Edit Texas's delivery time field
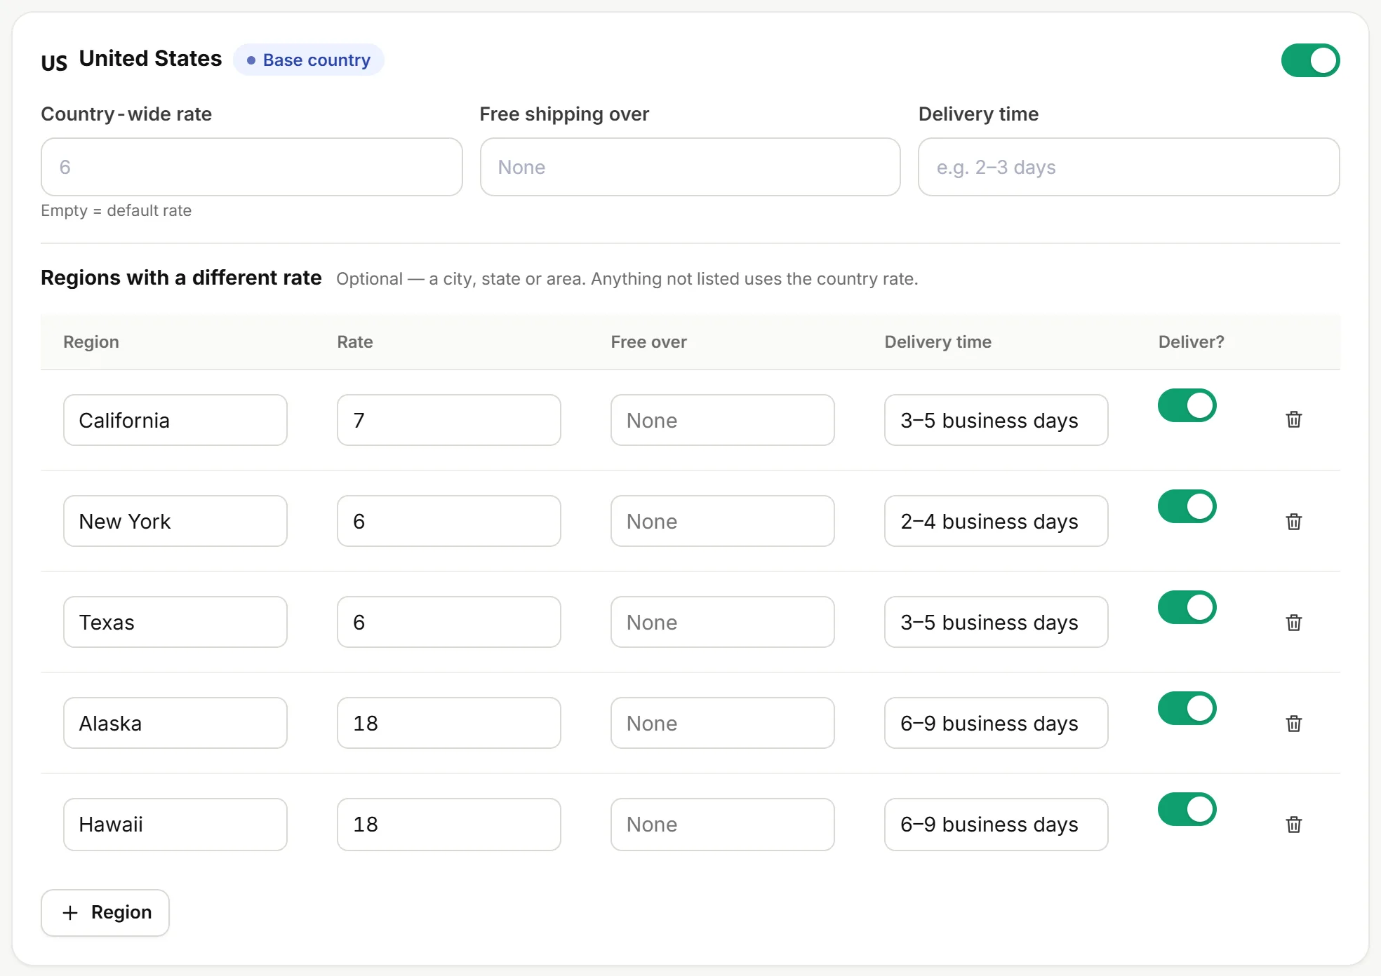Screen dimensions: 1381x976 click(x=996, y=622)
